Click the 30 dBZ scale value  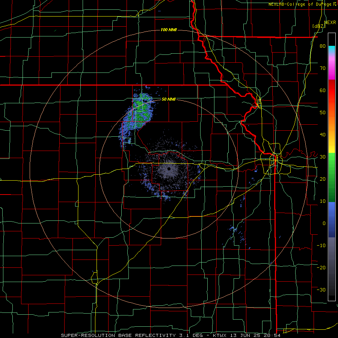tap(323, 157)
